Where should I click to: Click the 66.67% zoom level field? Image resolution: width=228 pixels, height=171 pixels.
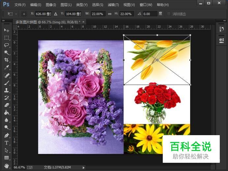coord(19,167)
